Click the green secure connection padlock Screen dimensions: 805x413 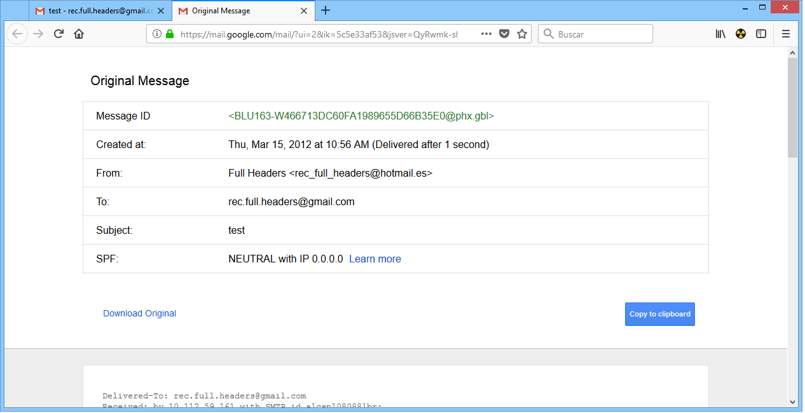pyautogui.click(x=170, y=34)
